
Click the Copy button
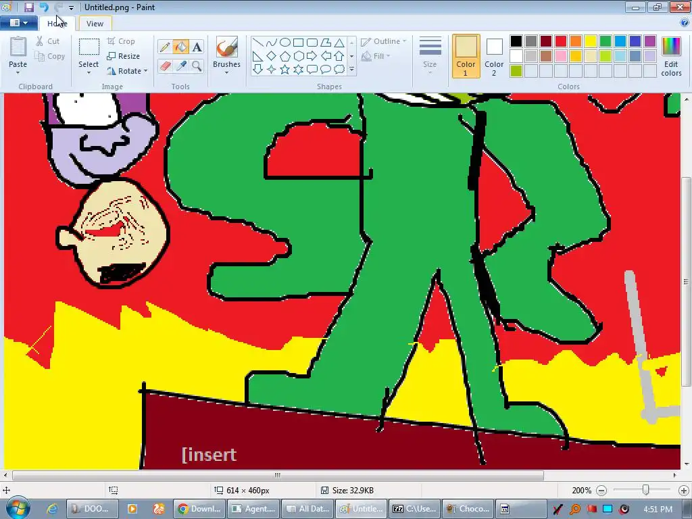tap(50, 56)
